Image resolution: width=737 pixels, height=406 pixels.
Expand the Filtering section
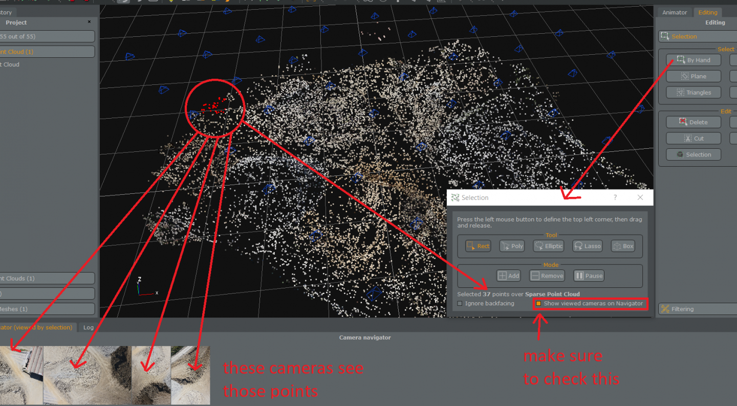click(x=698, y=309)
